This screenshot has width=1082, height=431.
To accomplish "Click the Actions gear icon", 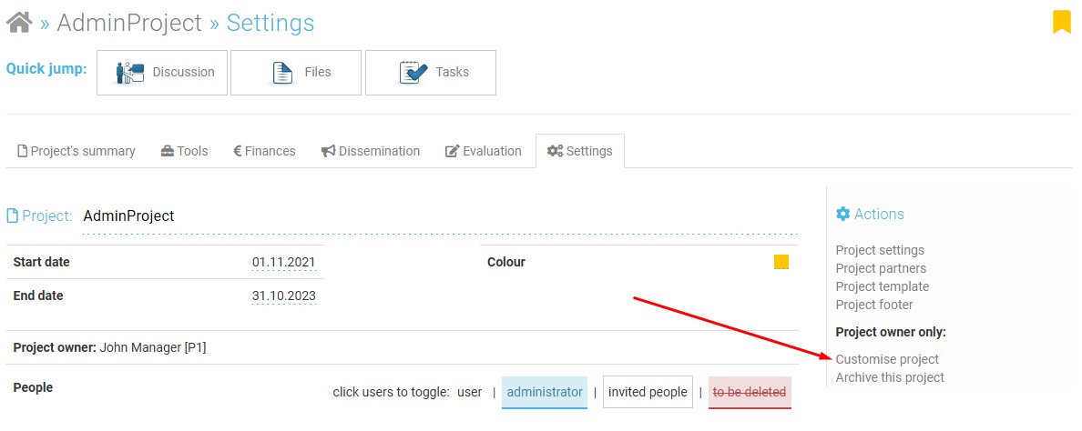I will pos(842,214).
